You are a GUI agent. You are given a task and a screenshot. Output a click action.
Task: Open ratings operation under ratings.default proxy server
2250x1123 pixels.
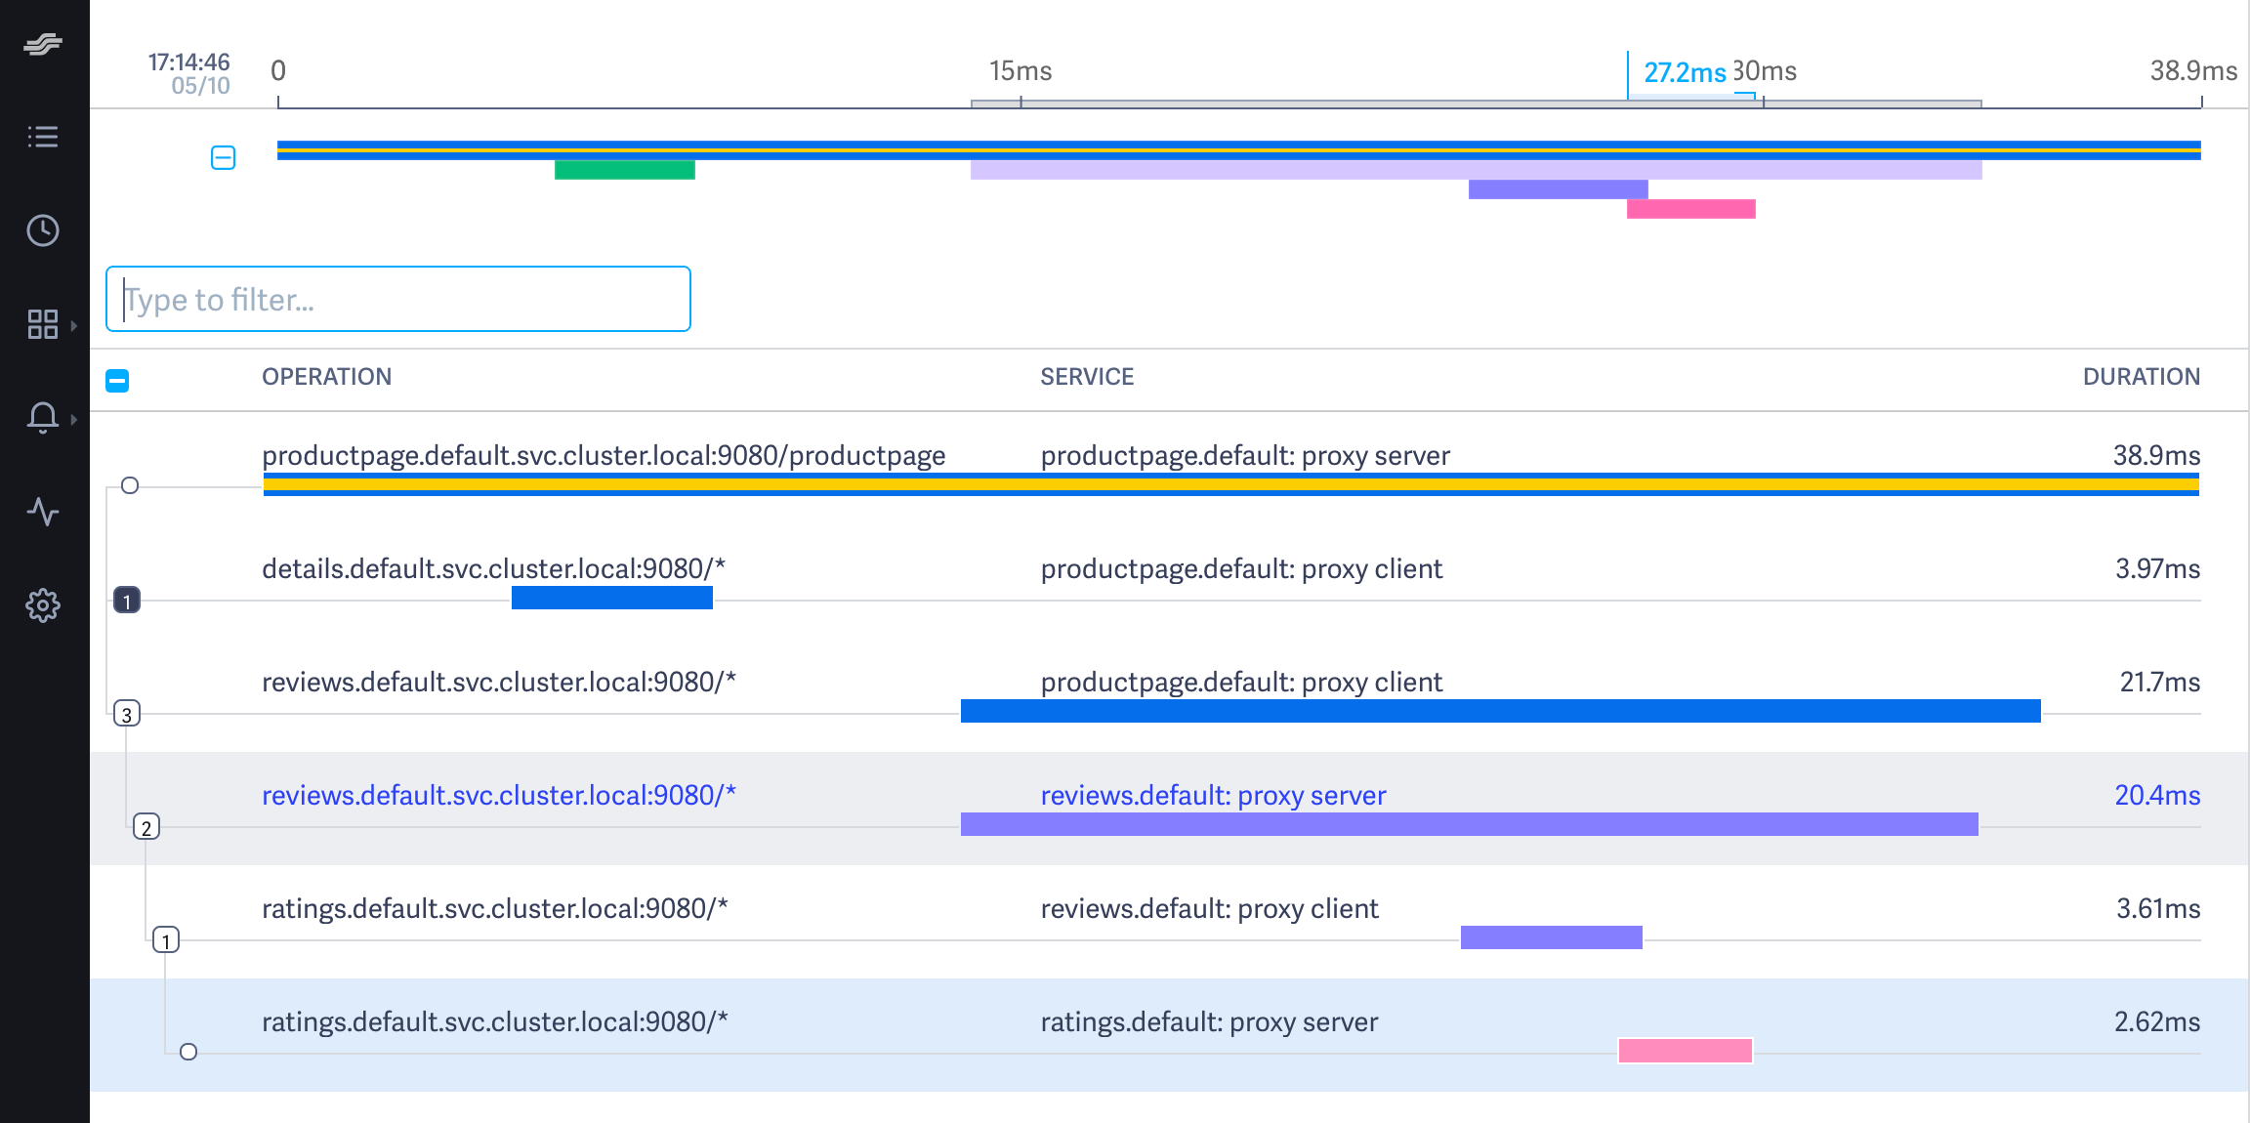pos(495,1021)
